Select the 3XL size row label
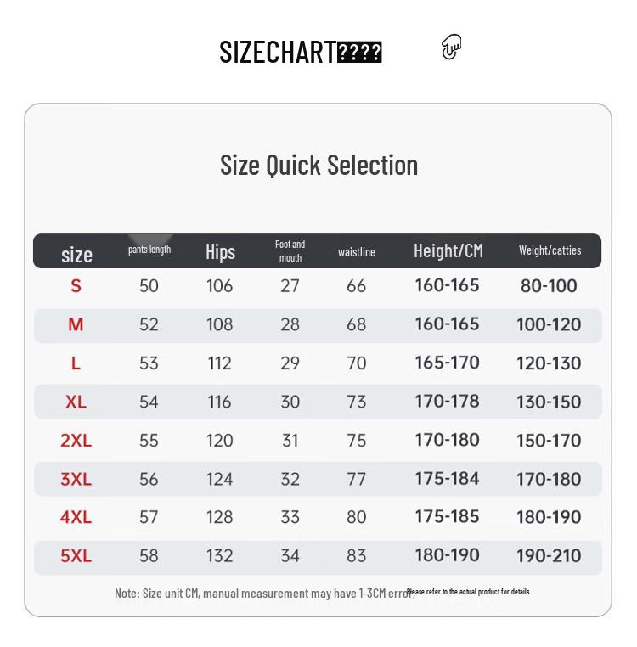 (76, 479)
